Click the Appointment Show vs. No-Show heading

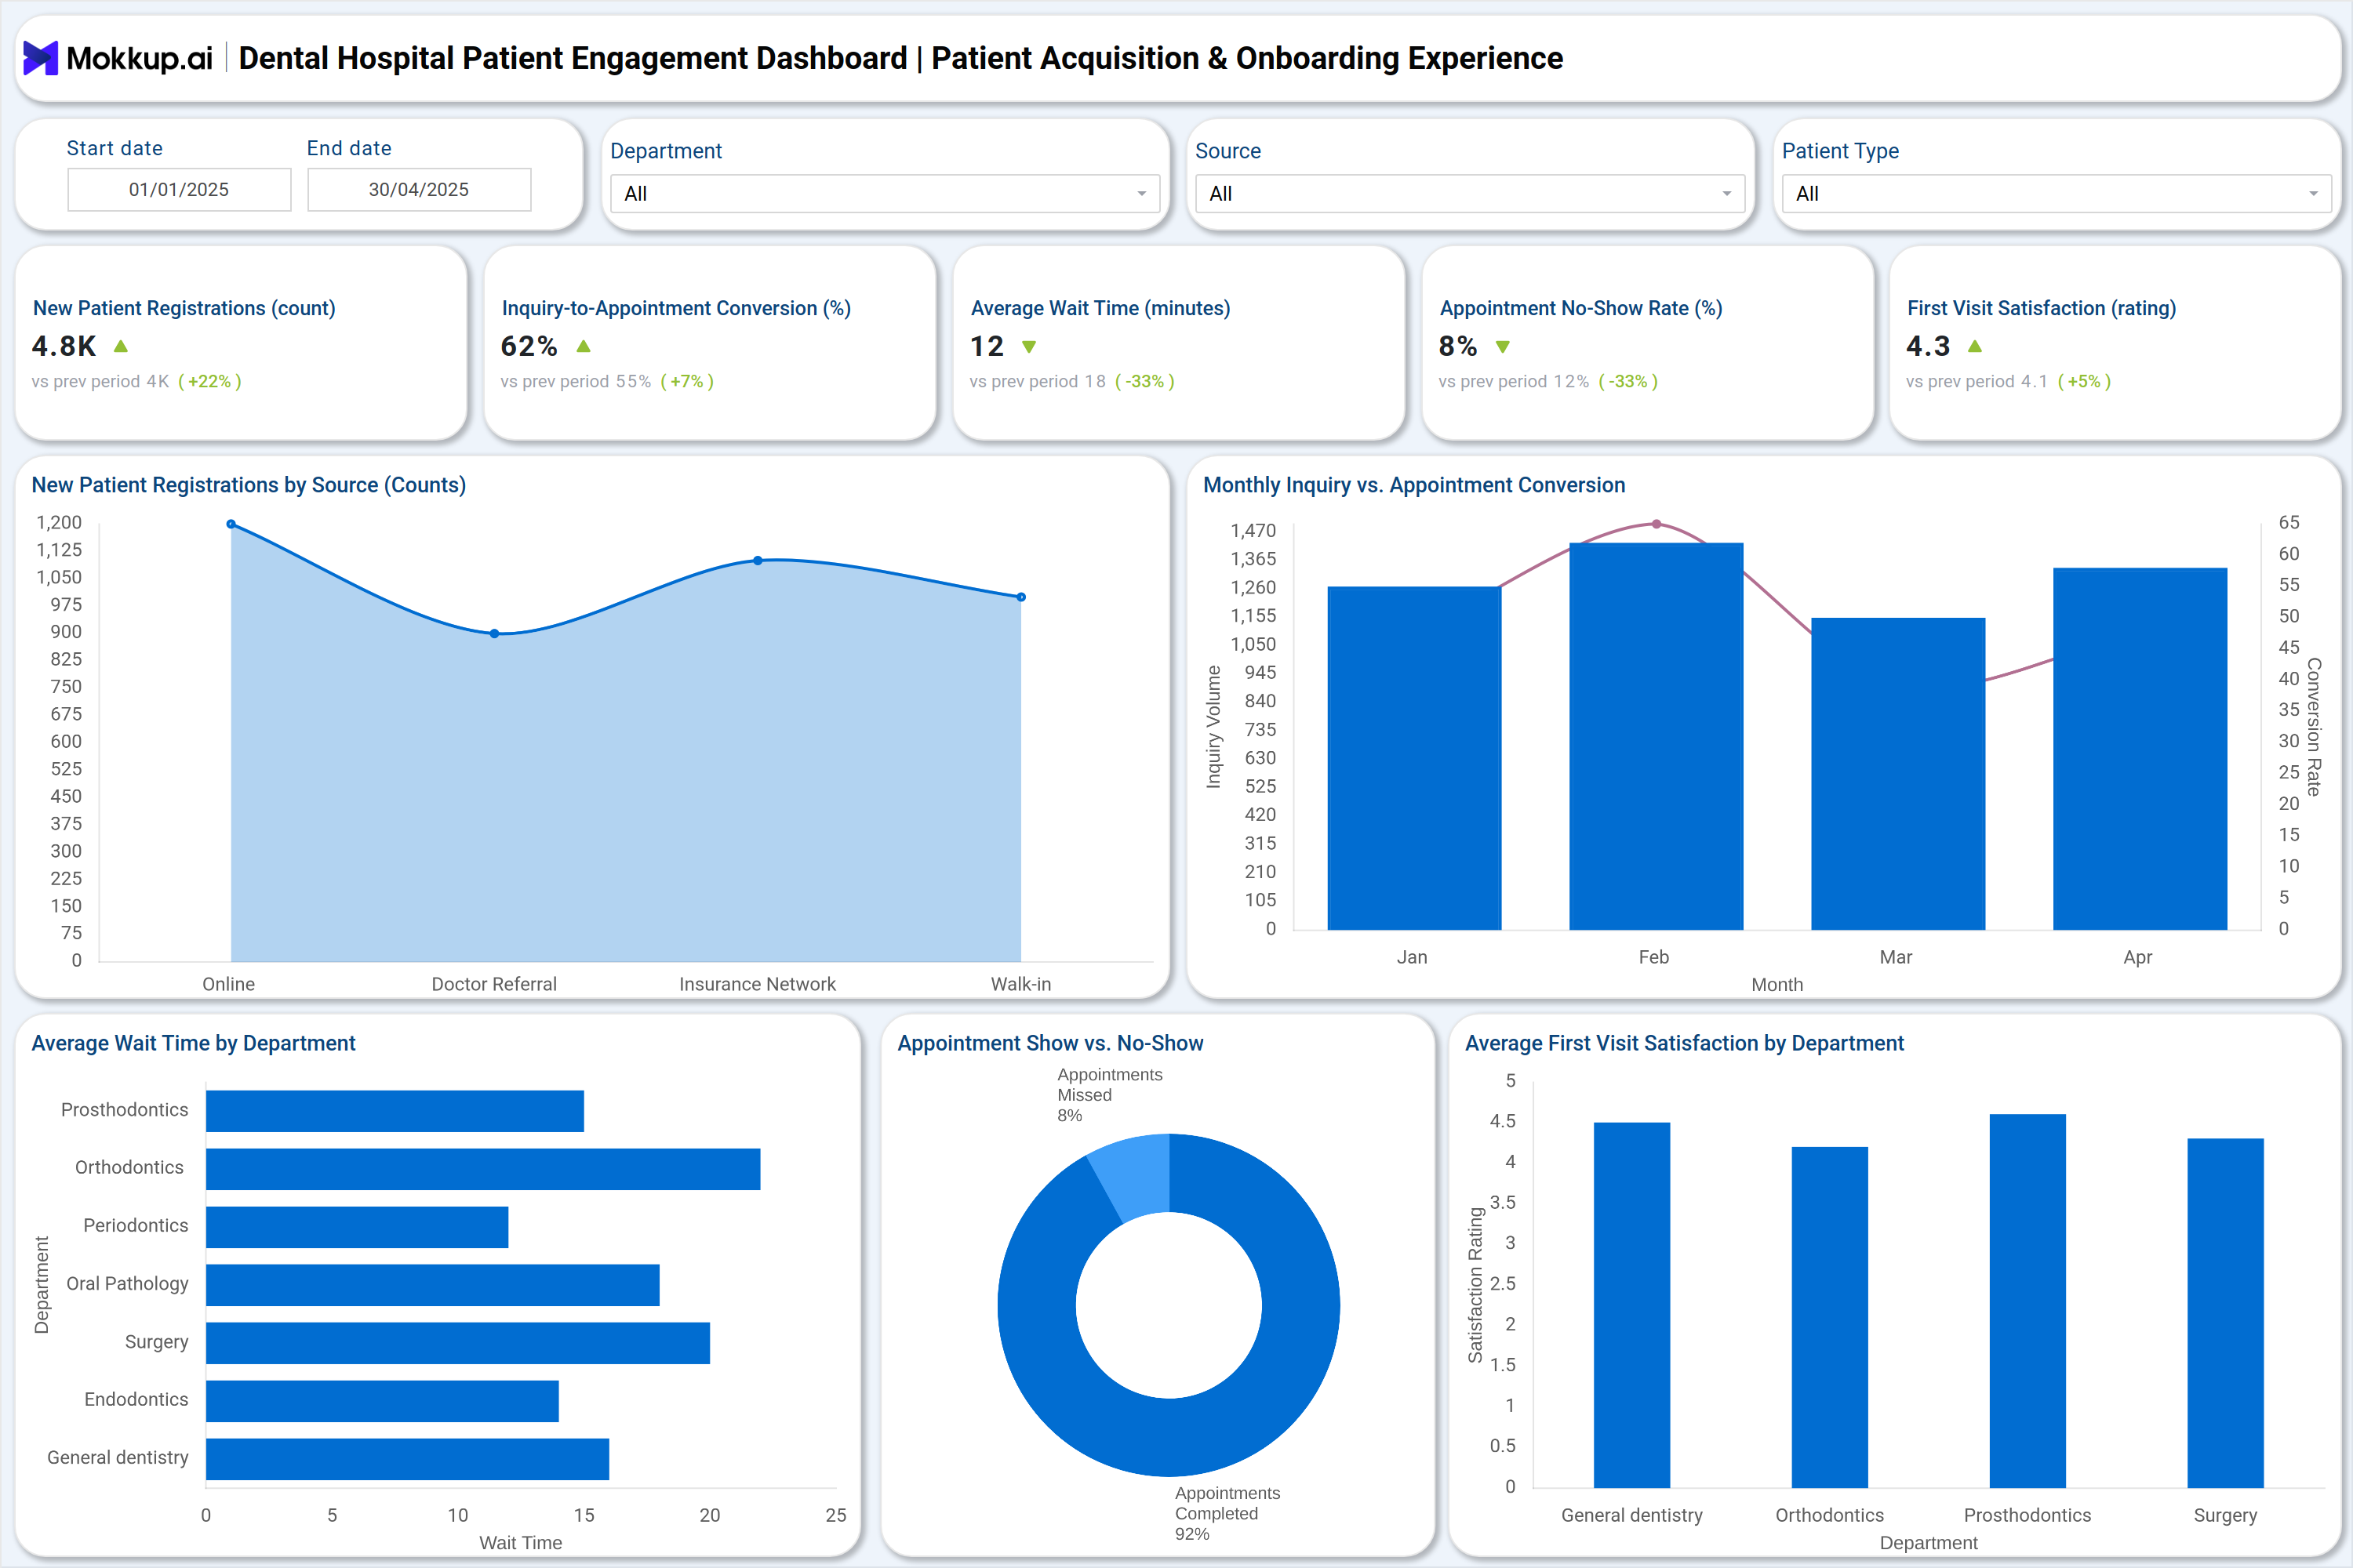click(1050, 1043)
